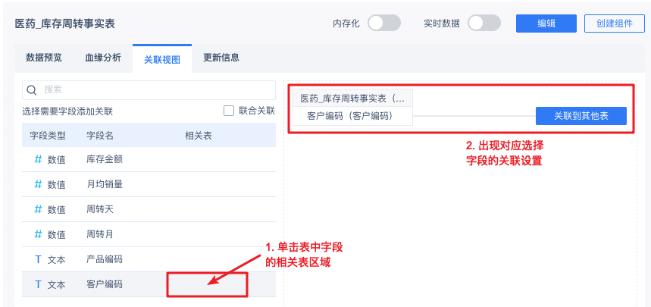Viewport: 651px width, 307px height.
Task: Check the 联合关联 checkbox
Action: click(229, 111)
